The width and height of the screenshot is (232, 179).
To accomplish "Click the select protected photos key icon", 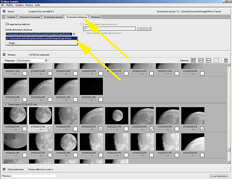I will coord(208,61).
